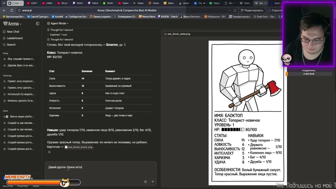The height and width of the screenshot is (189, 336).
Task: Copy the assistant response via copy icon
Action: 49,152
